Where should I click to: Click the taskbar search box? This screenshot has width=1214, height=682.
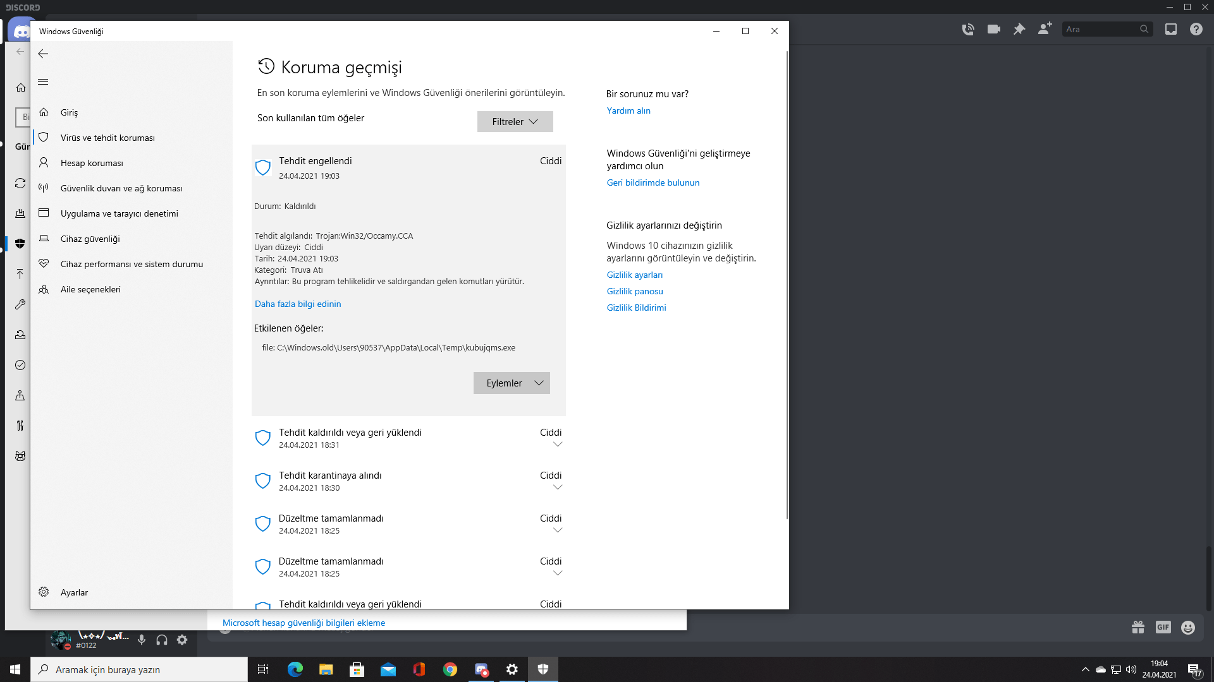139,669
